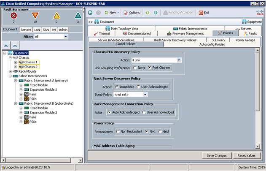Click the Pending Activities triangle icon
The height and width of the screenshot is (171, 266).
click(x=165, y=12)
